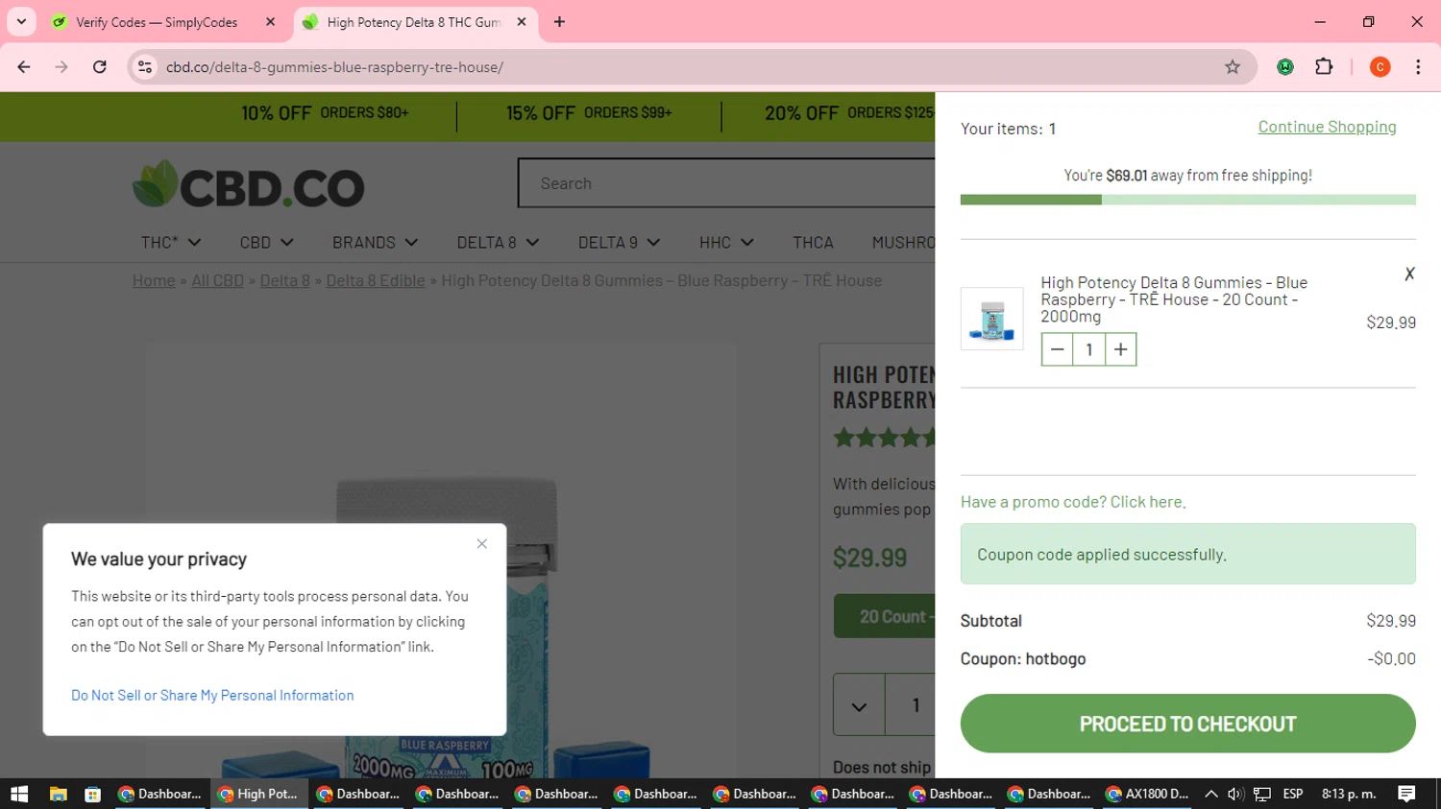Click the free shipping progress bar
The height and width of the screenshot is (809, 1441).
click(x=1187, y=200)
